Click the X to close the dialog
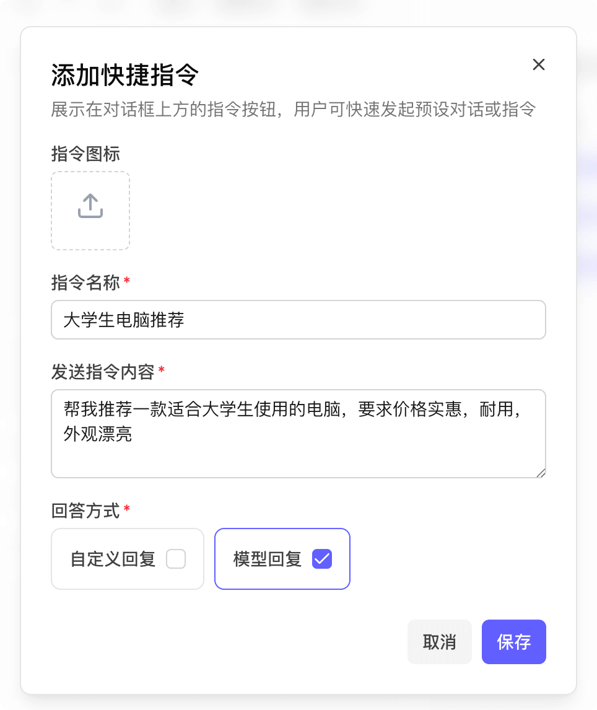 pyautogui.click(x=538, y=65)
